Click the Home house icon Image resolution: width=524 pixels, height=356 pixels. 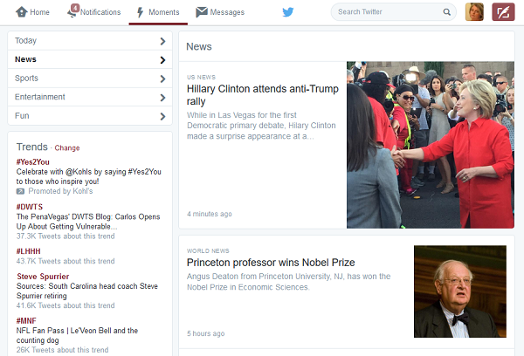(x=21, y=12)
